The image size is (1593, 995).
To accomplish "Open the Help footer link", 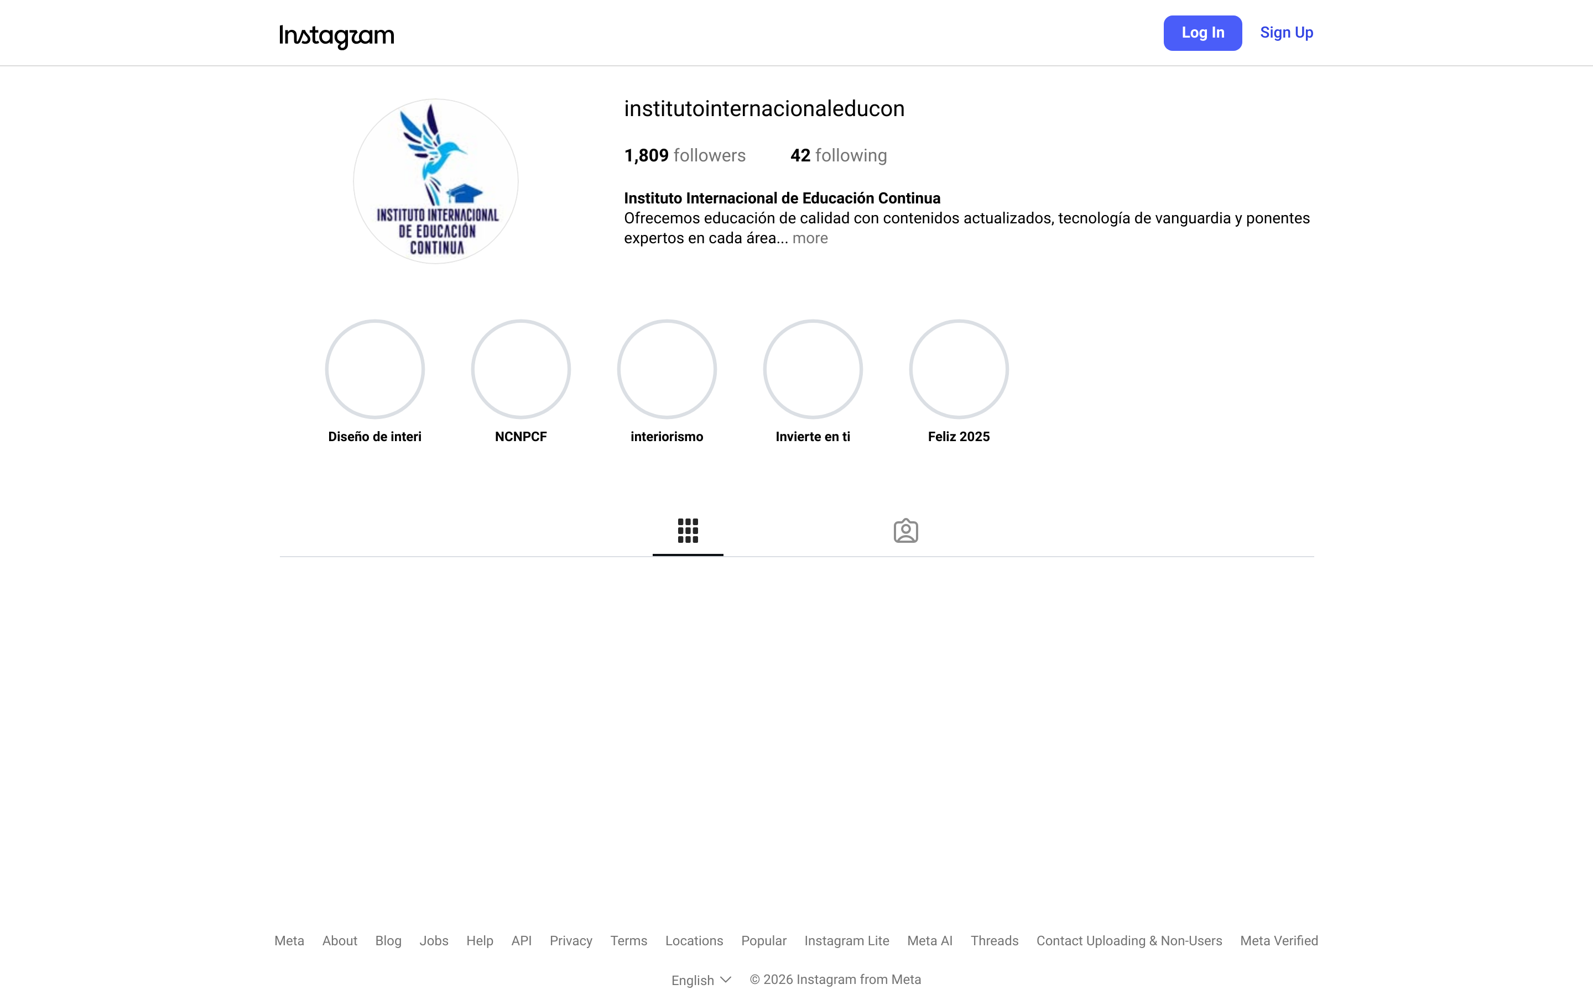I will click(x=480, y=940).
